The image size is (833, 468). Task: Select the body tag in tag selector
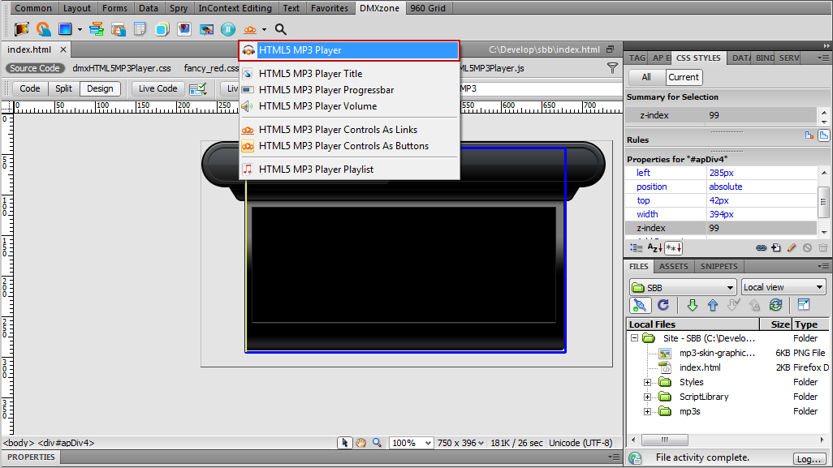[19, 443]
